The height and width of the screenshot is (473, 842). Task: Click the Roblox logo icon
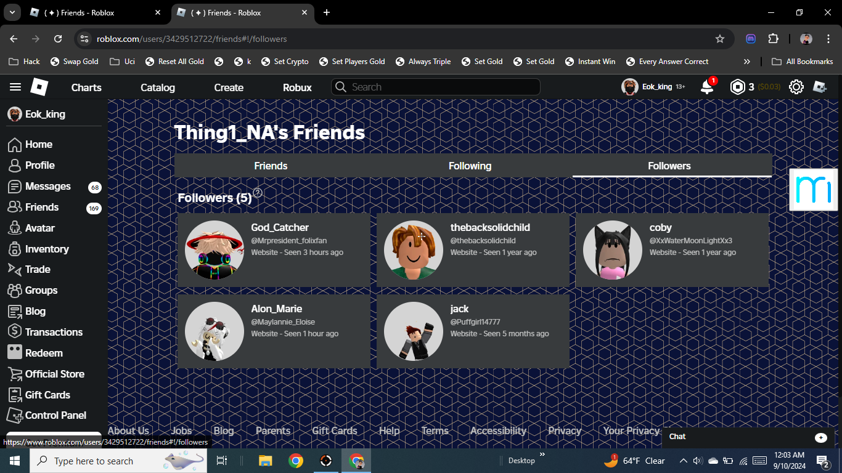tap(39, 87)
